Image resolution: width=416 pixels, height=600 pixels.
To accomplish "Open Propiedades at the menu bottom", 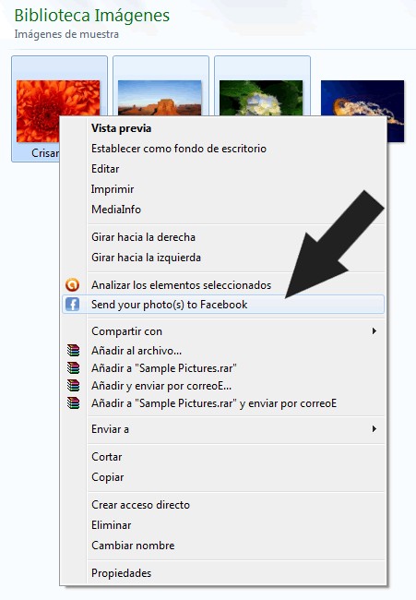I will click(121, 573).
